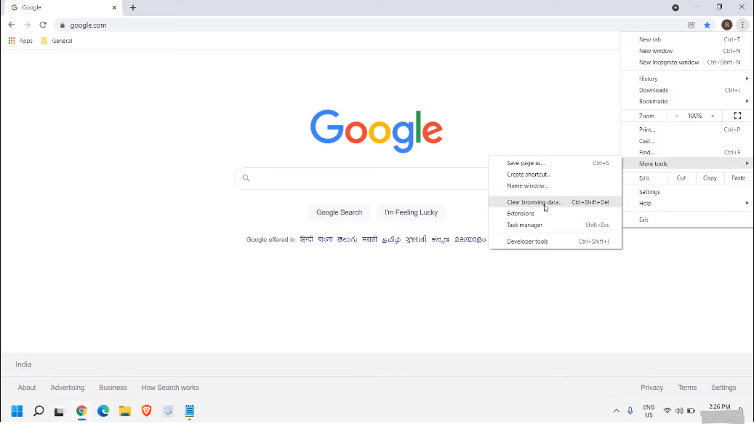Open How Search works link
Viewport: 754px width, 424px height.
click(170, 388)
